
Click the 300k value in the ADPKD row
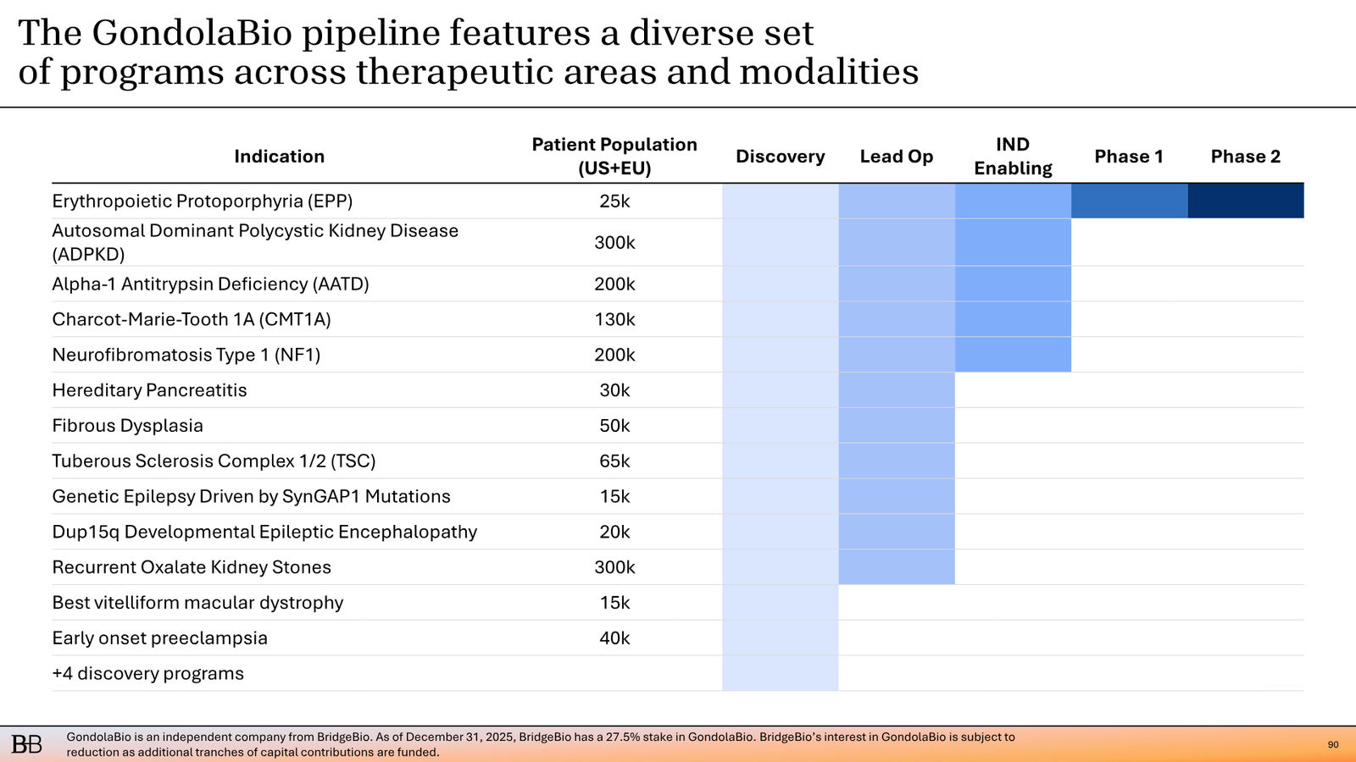[614, 243]
